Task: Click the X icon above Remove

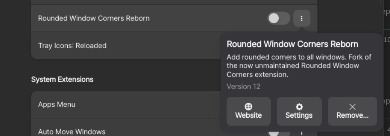Action: tap(352, 106)
